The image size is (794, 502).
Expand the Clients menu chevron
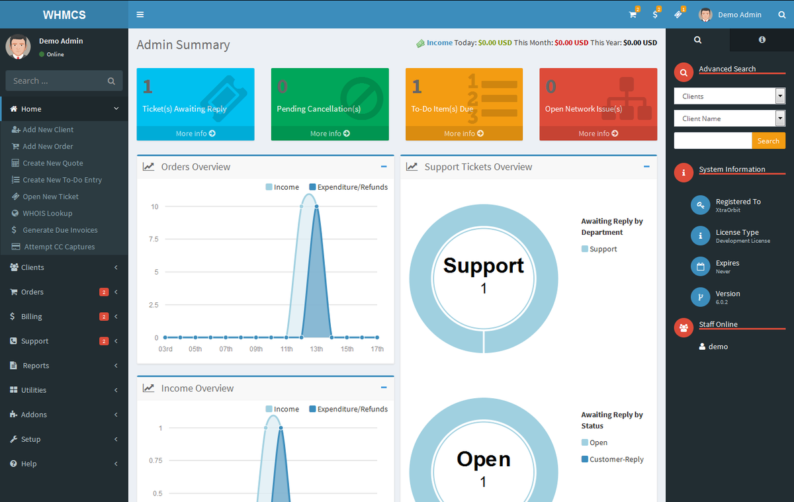(x=116, y=267)
